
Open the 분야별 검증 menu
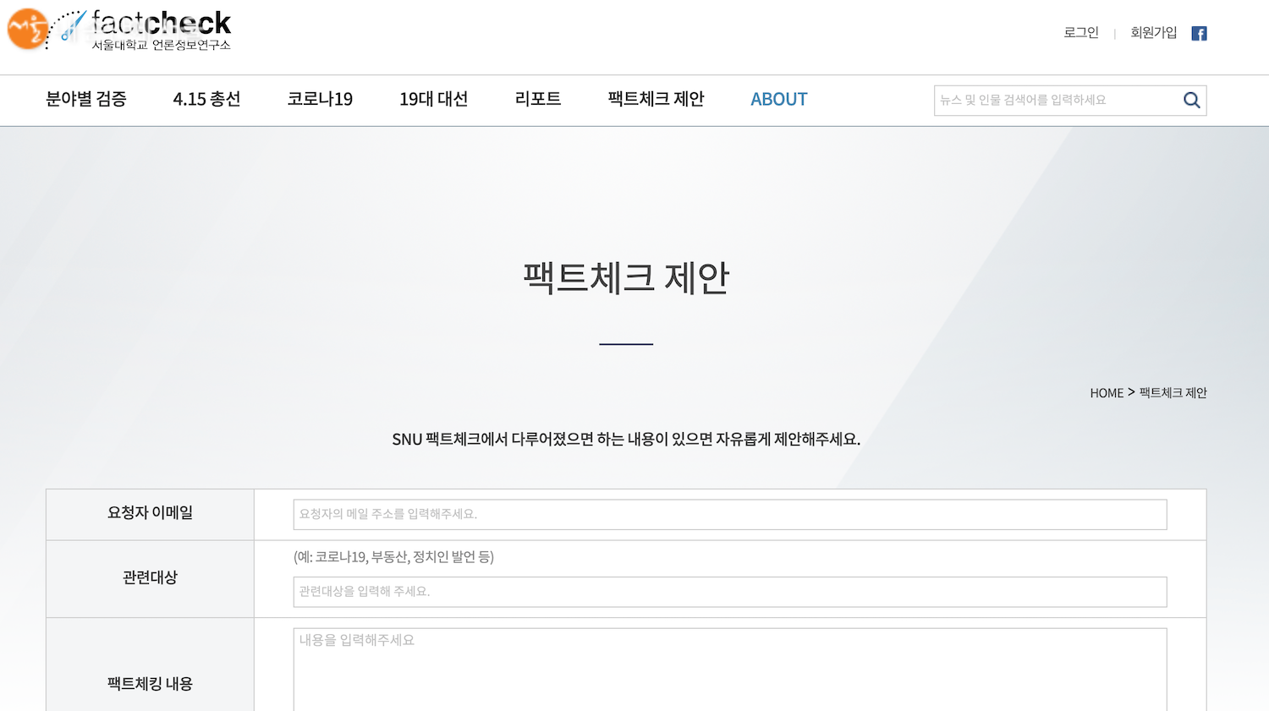tap(86, 100)
